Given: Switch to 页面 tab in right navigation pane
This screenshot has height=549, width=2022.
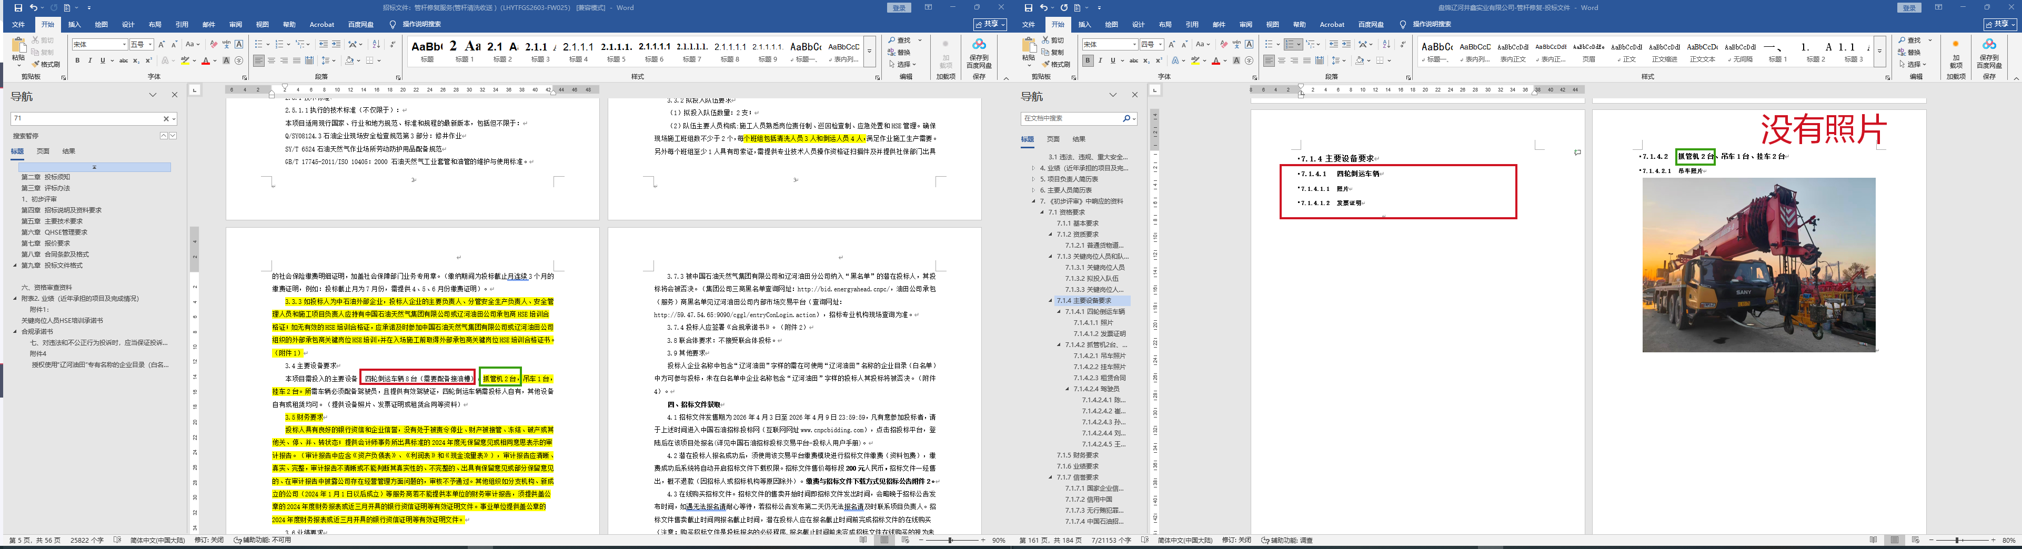Looking at the screenshot, I should (x=1053, y=139).
